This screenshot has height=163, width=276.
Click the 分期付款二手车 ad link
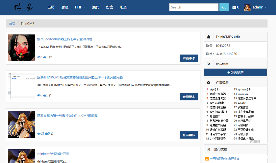pos(247,98)
